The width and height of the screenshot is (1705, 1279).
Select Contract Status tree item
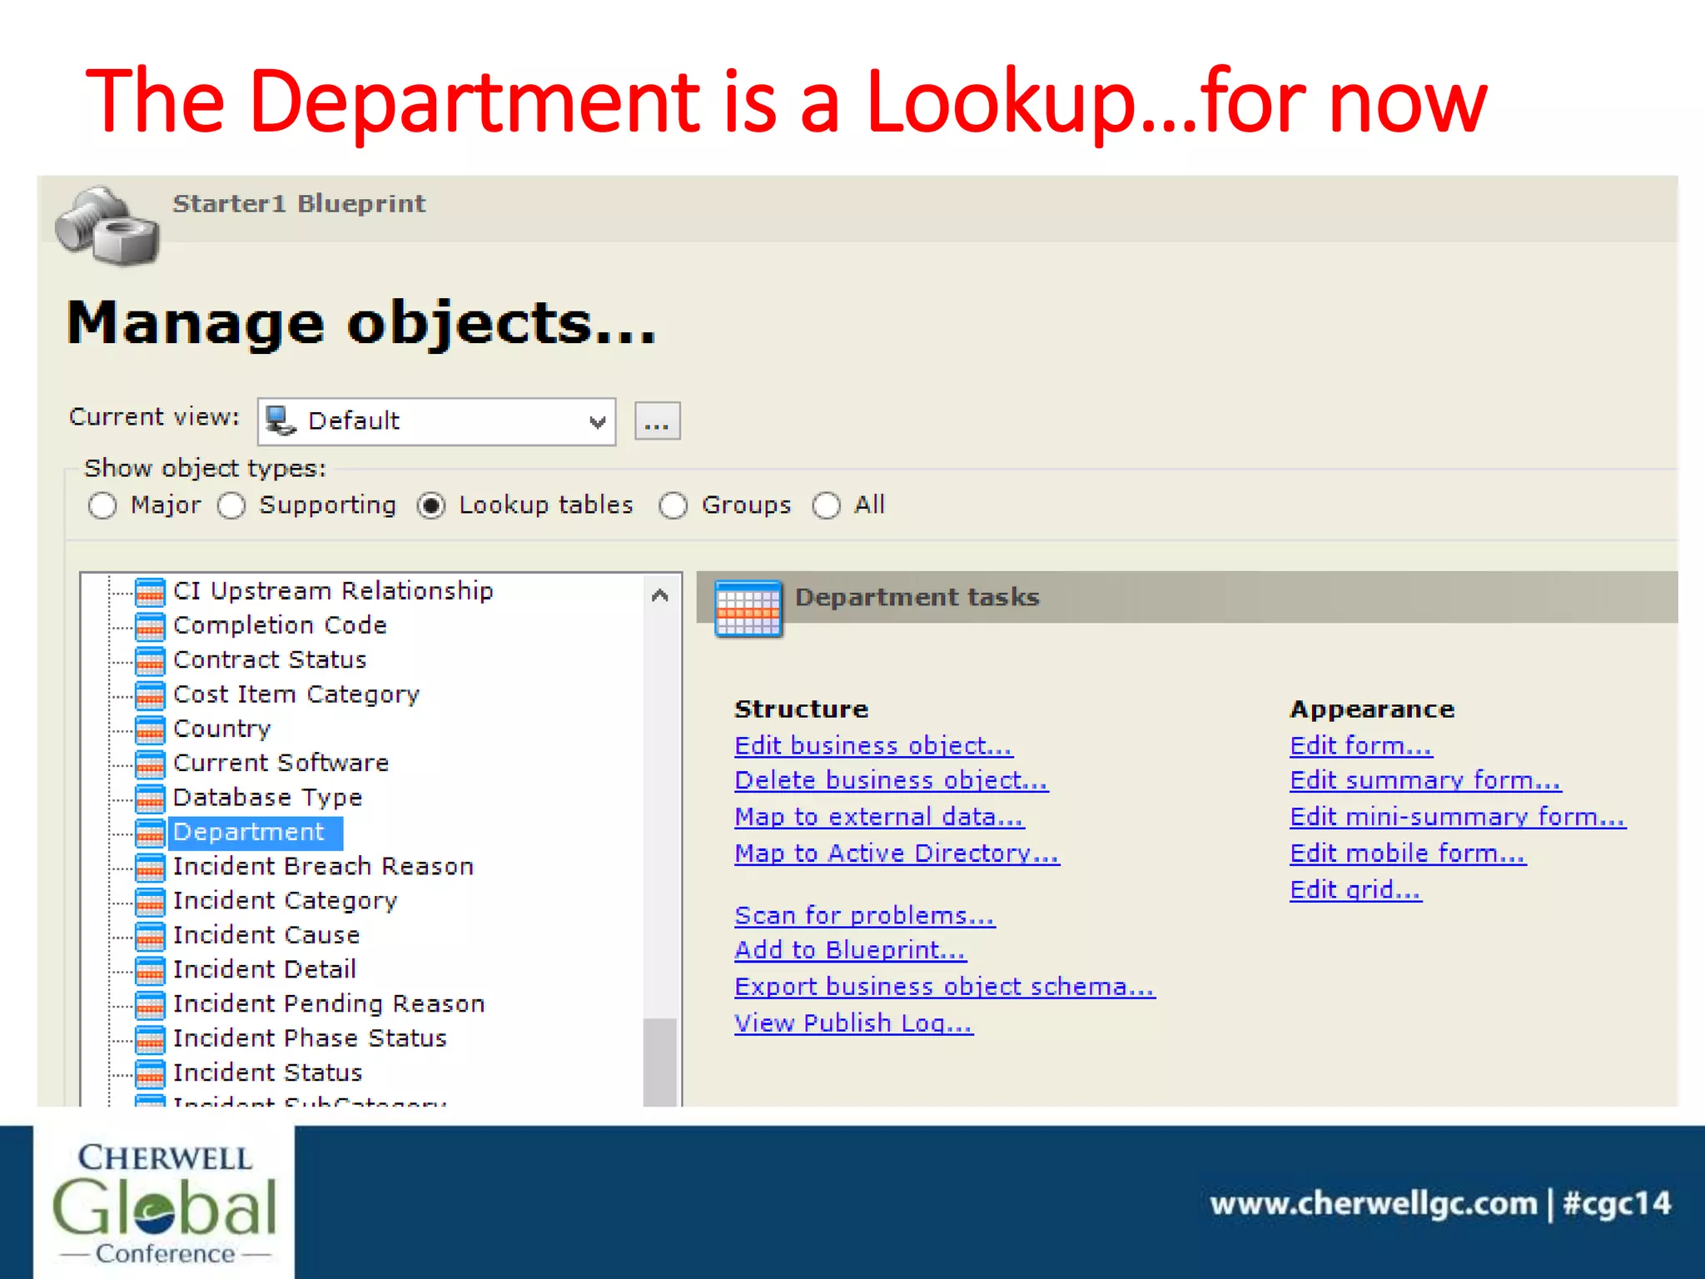tap(270, 660)
